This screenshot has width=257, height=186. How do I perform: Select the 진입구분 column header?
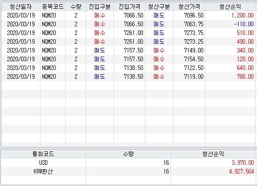pos(100,7)
